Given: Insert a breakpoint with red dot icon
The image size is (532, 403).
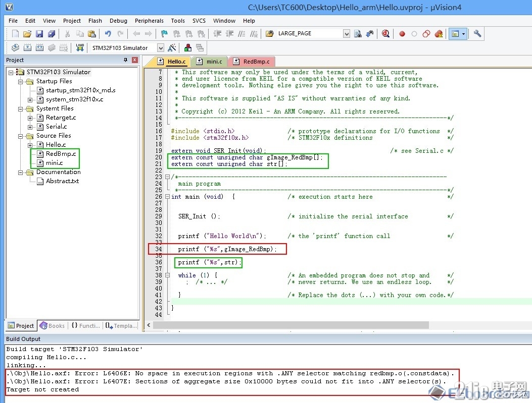Looking at the screenshot, I should coord(402,33).
